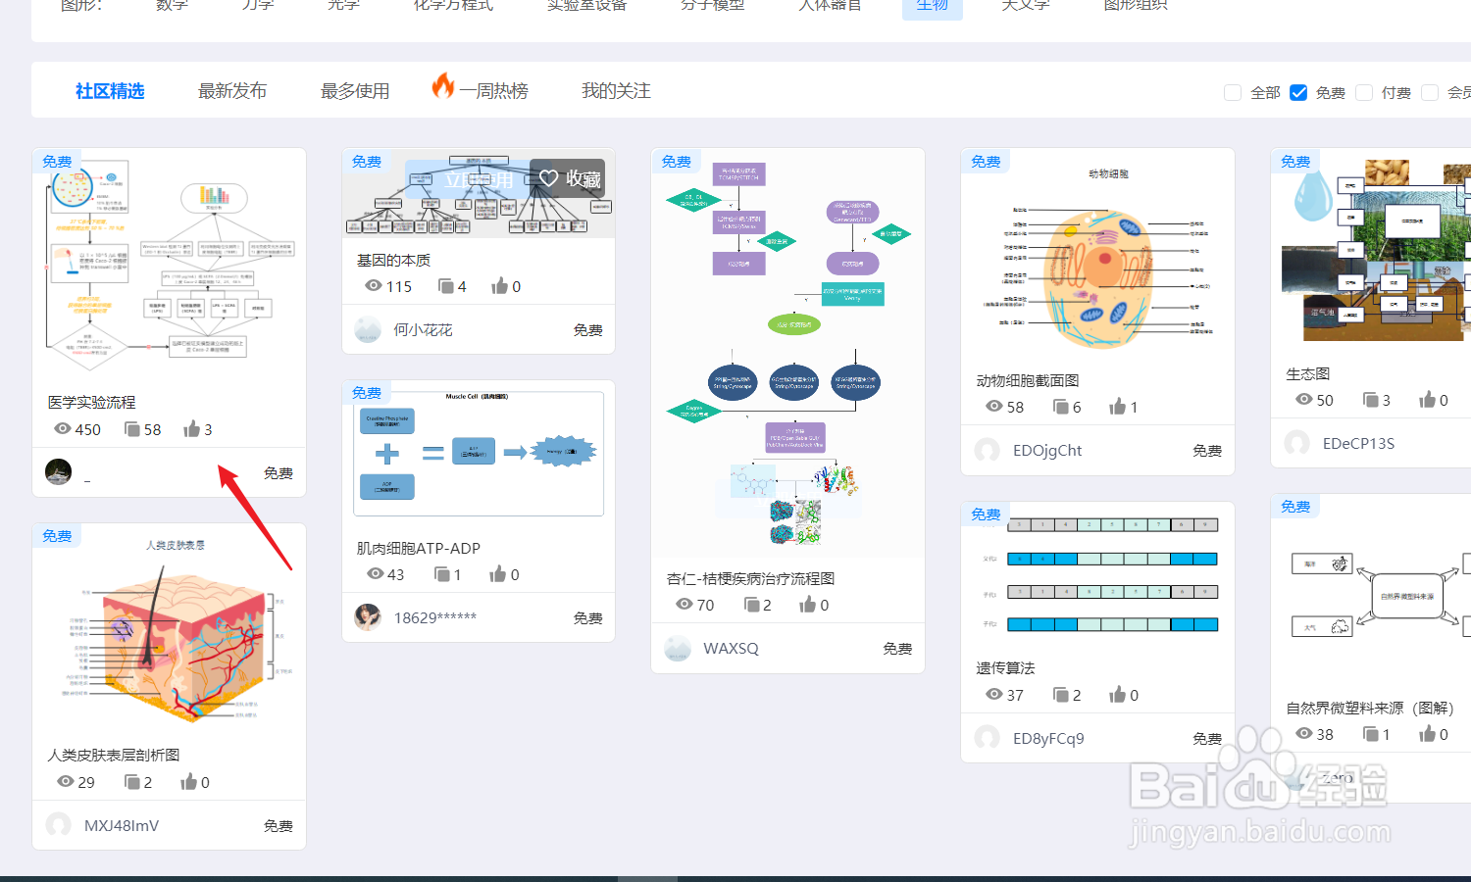
Task: Click the eye views icon on 生态图
Action: pyautogui.click(x=1304, y=399)
